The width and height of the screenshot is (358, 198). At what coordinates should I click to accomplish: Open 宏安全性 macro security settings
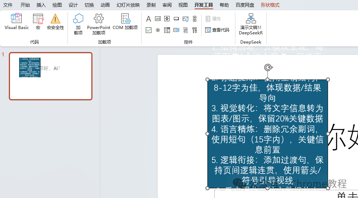55,22
